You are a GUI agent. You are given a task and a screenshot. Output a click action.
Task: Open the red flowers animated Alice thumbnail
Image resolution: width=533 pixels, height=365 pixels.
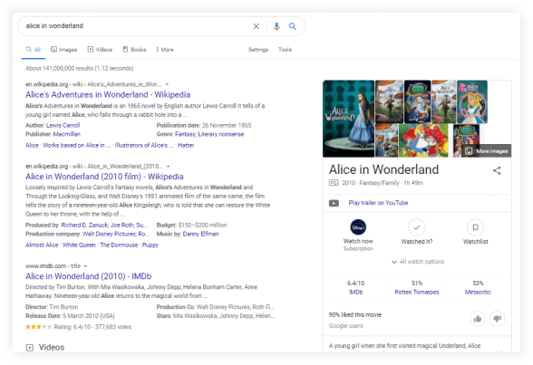click(x=423, y=140)
